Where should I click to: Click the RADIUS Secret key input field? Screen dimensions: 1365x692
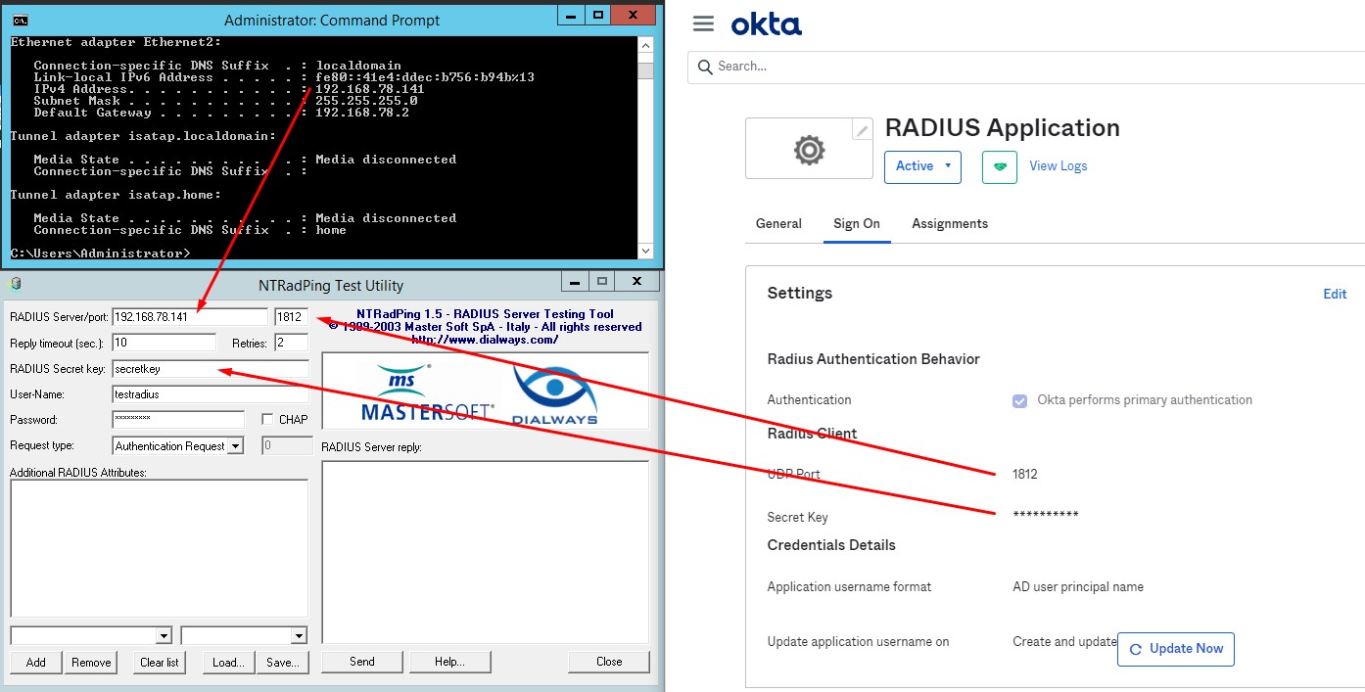(210, 369)
